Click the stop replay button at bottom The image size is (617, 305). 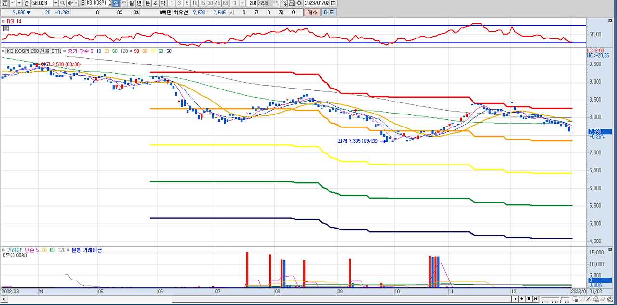(x=529, y=299)
